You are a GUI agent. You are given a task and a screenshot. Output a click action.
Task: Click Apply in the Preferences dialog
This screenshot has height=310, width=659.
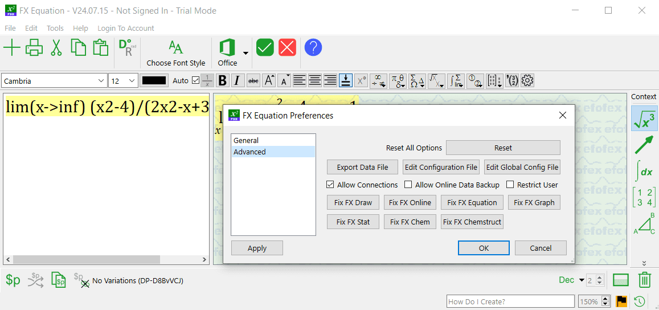pos(257,248)
